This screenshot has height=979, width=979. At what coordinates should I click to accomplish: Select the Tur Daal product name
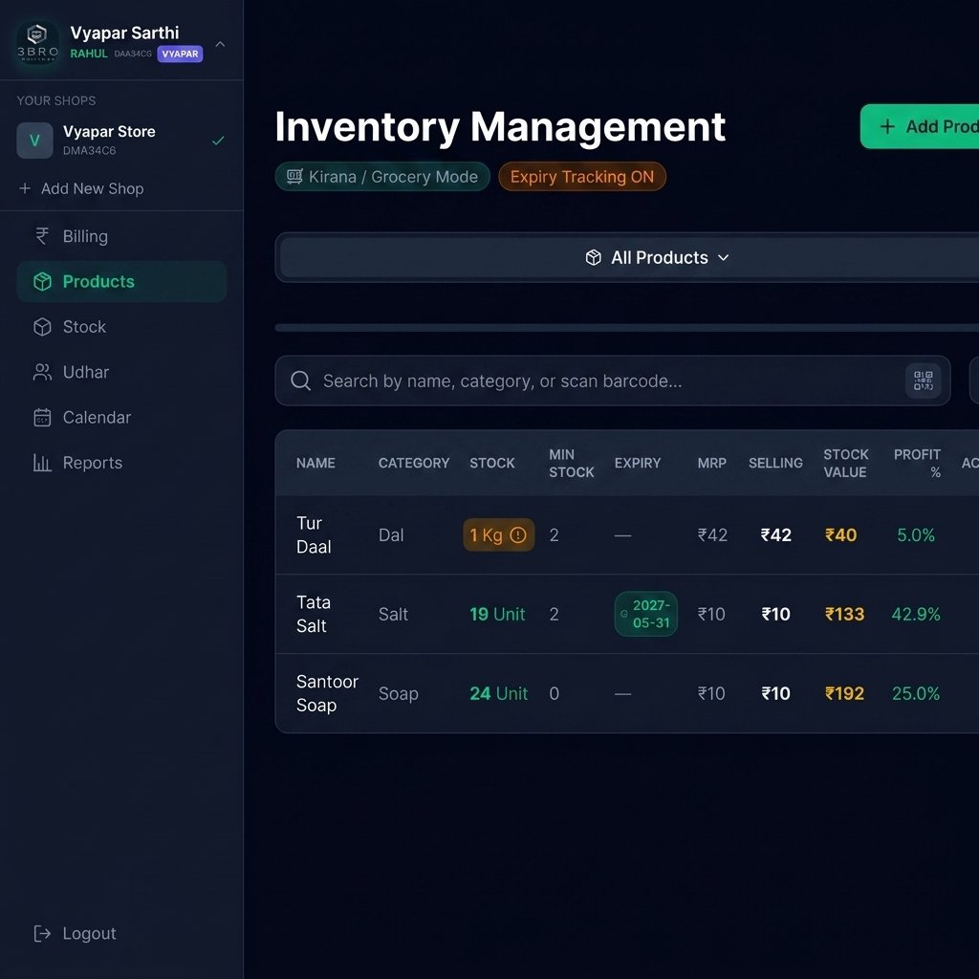pos(314,535)
